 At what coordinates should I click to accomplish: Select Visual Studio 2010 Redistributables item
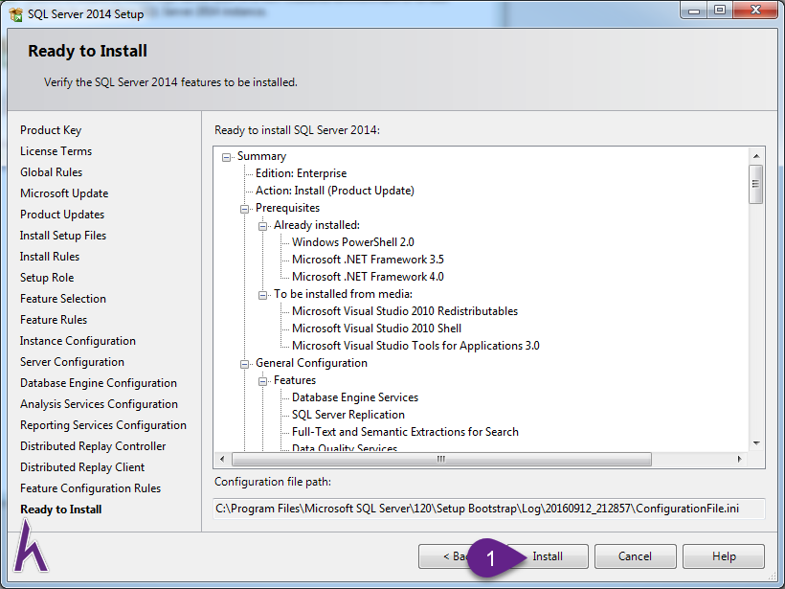(x=405, y=311)
